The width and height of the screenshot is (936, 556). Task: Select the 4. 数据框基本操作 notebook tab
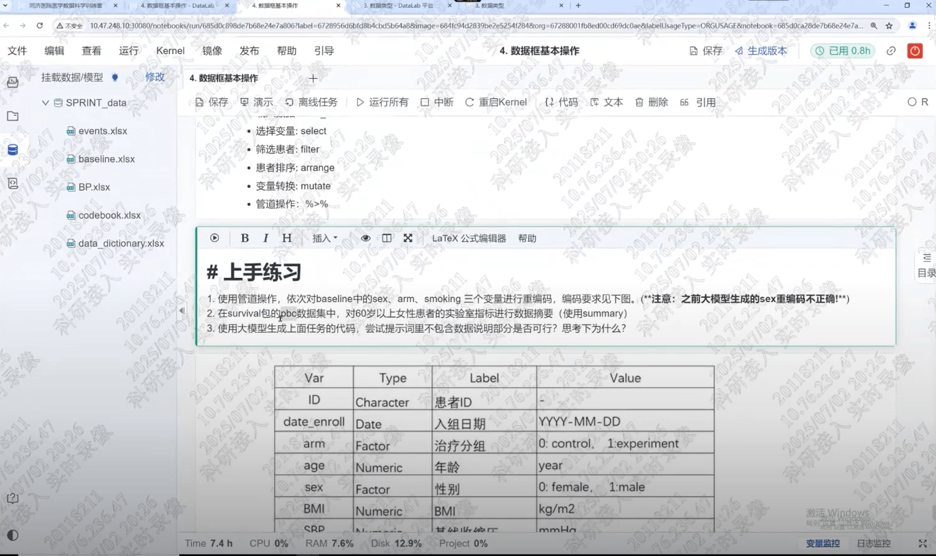[x=223, y=78]
